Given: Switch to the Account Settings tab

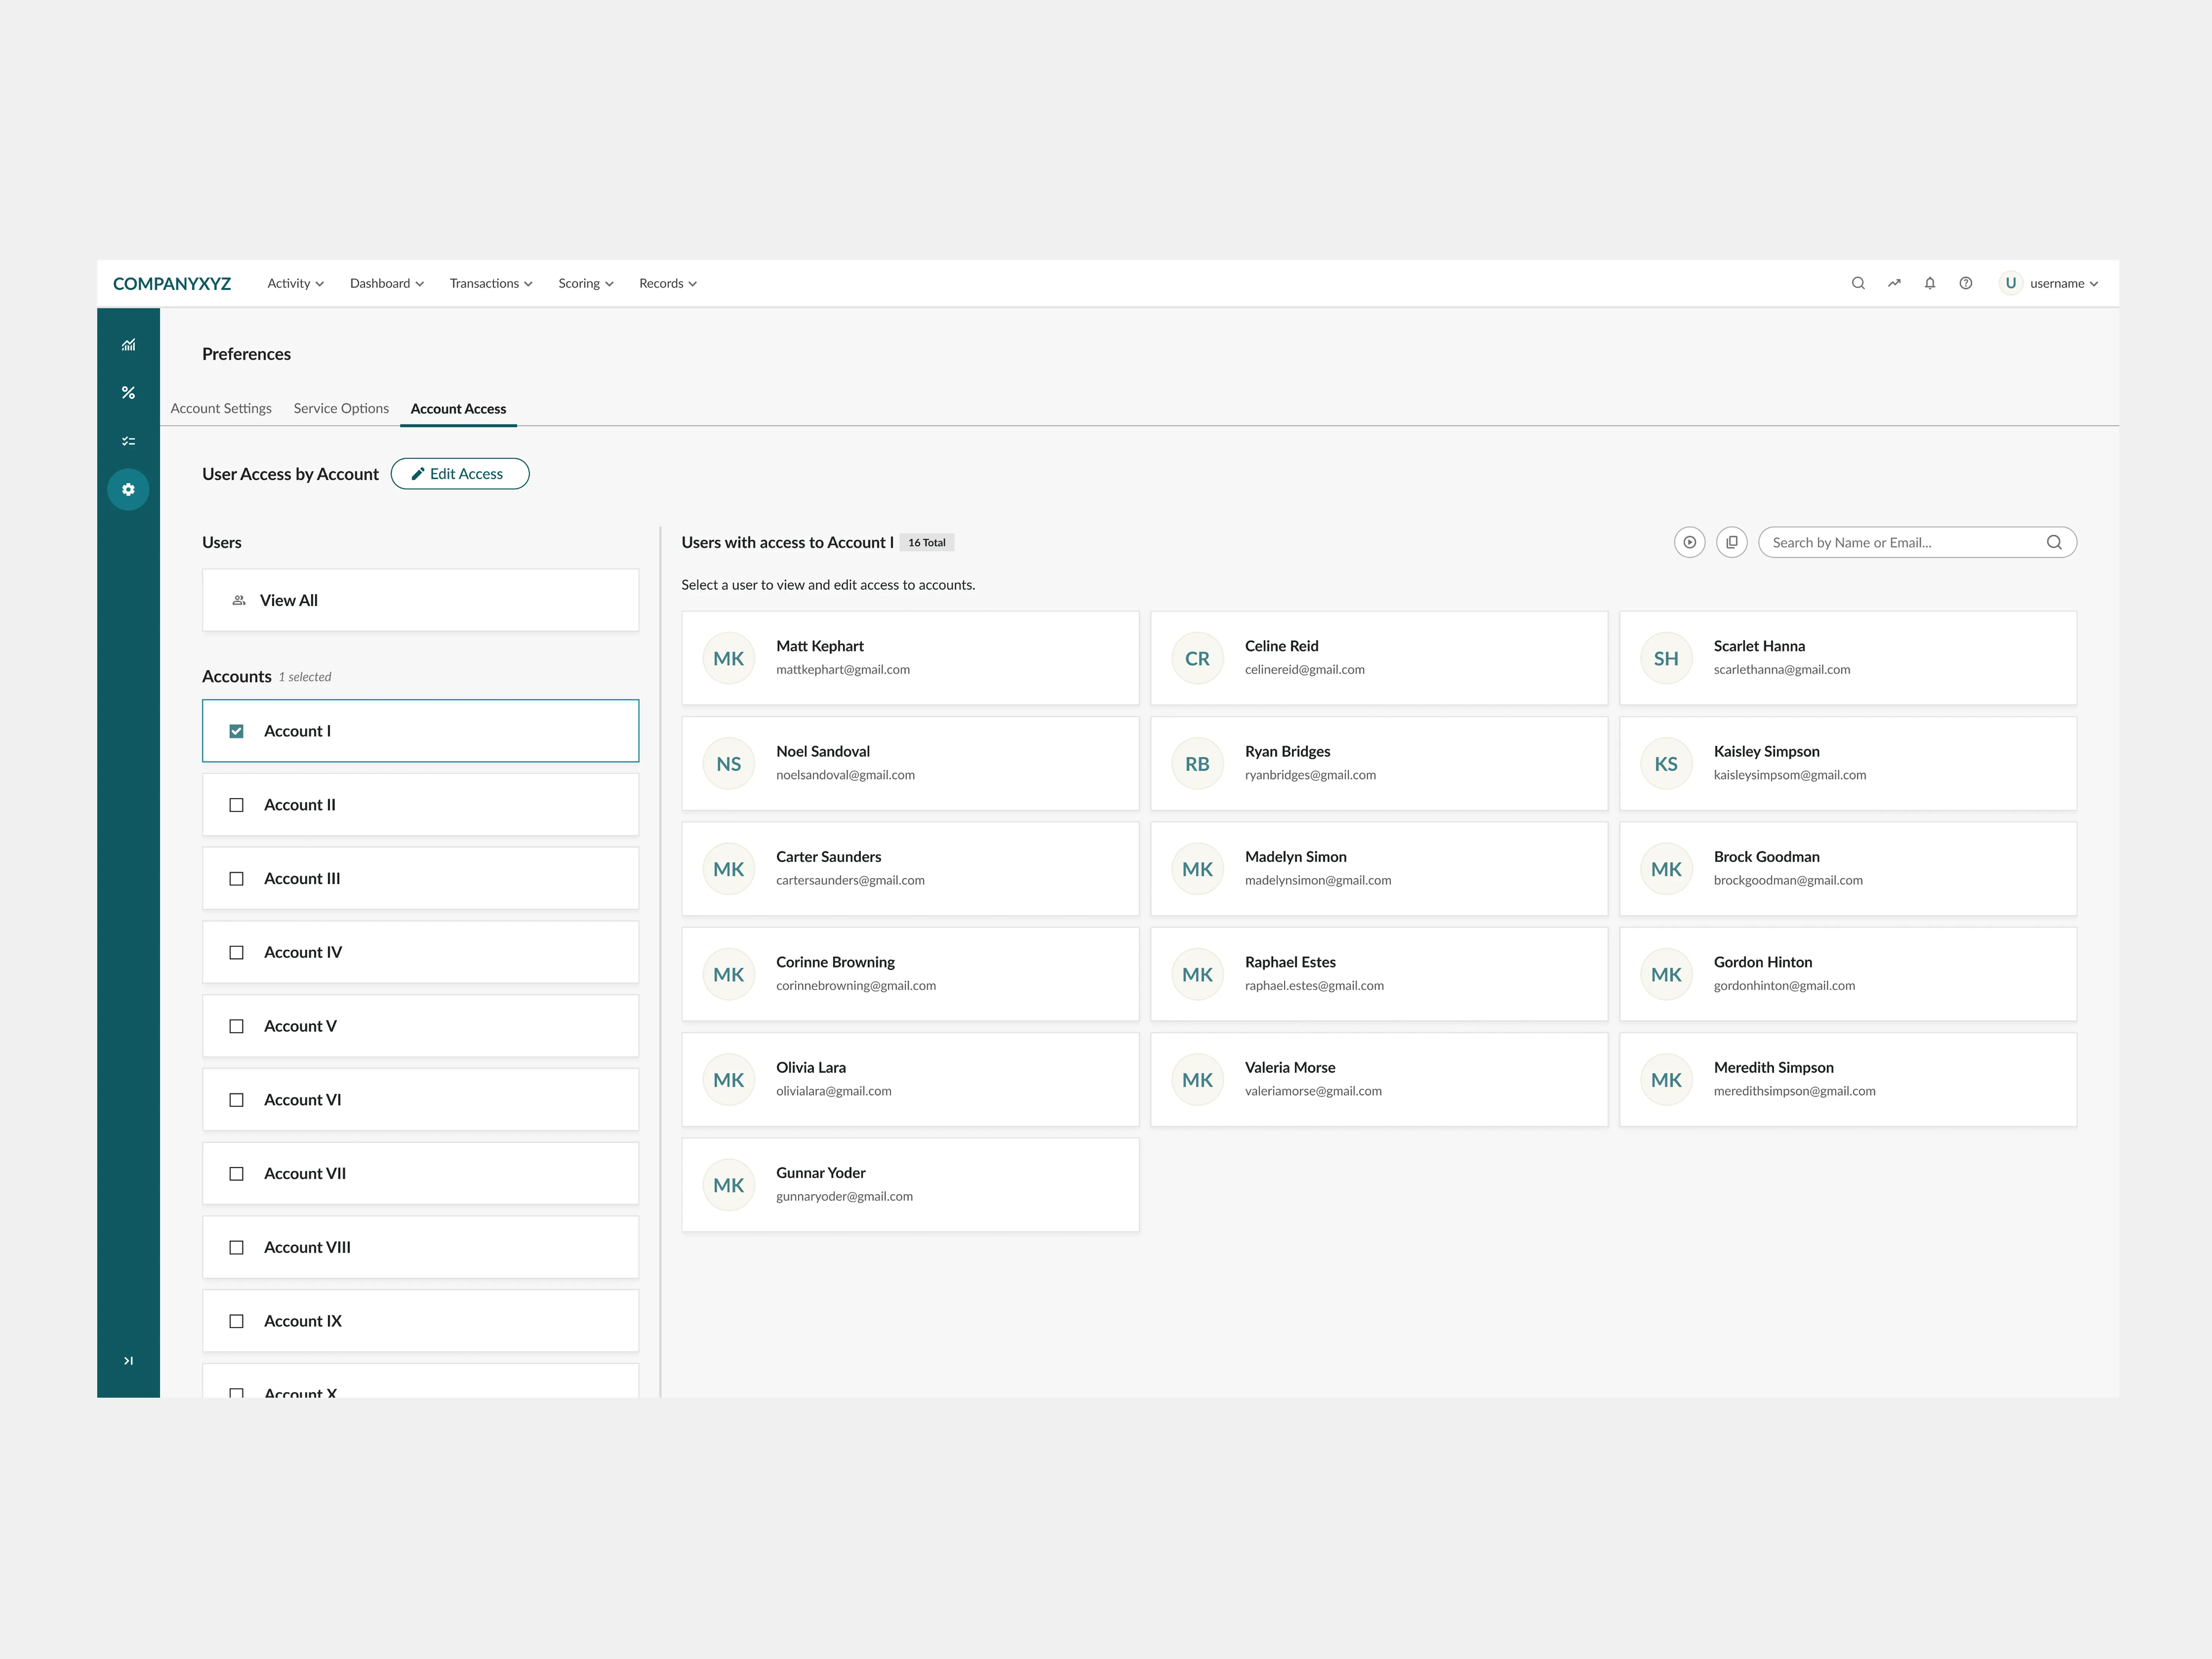Looking at the screenshot, I should 221,408.
